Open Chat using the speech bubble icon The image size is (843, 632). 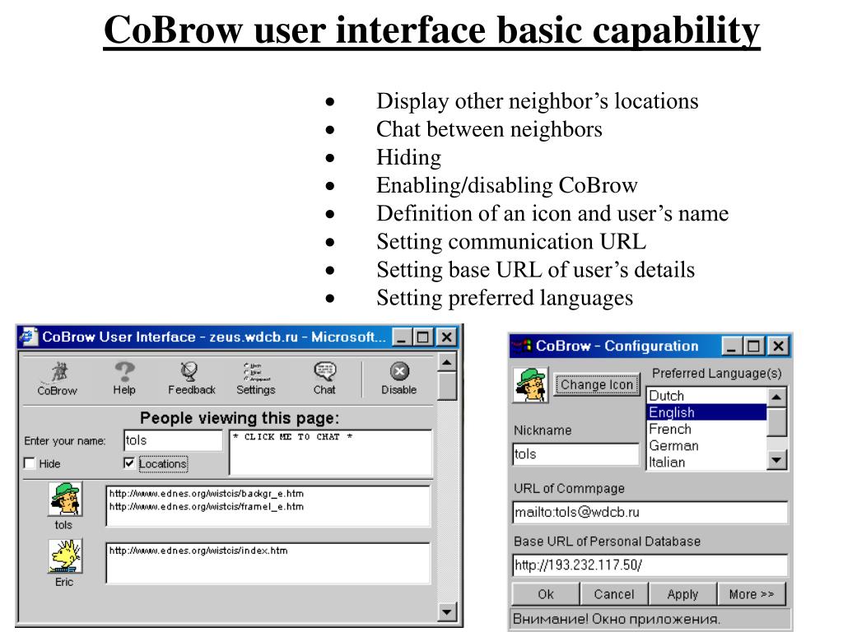[324, 379]
